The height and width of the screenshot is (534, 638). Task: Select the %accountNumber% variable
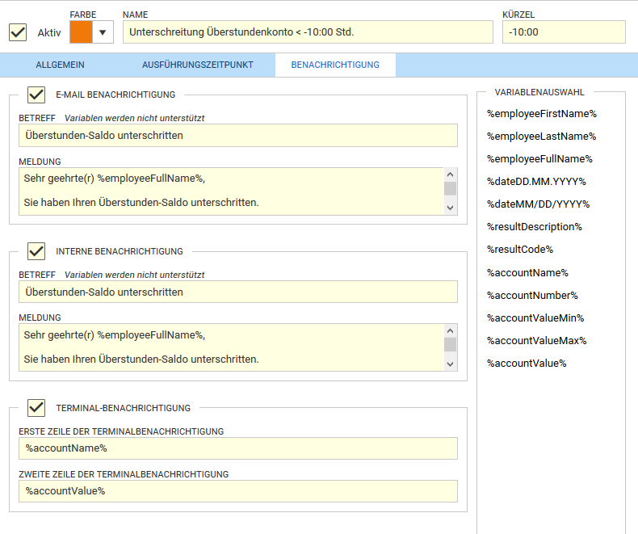(533, 296)
